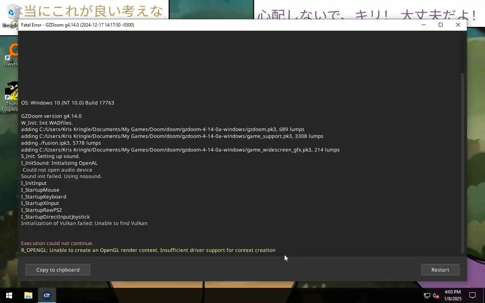Viewport: 485px width, 303px height.
Task: Click the line adding game_widescreen_gfx.pk3, 214 lumps
Action: coord(180,150)
